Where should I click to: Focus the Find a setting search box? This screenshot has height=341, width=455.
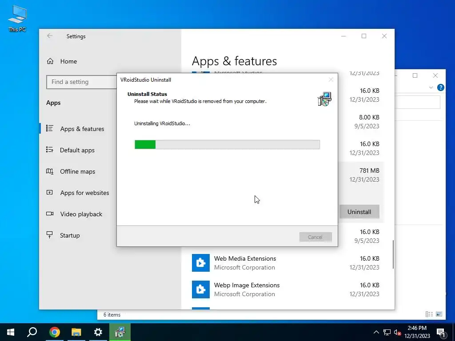click(81, 82)
